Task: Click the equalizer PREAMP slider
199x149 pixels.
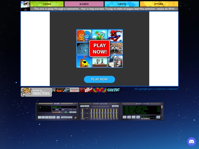Action: coord(83,113)
